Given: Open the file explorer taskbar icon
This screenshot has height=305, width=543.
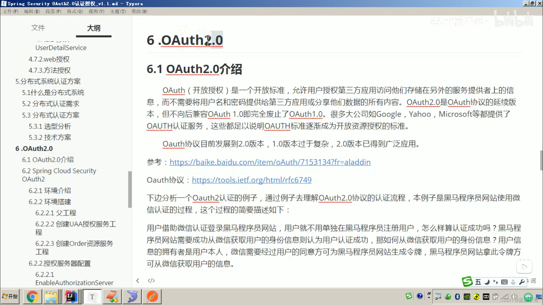Looking at the screenshot, I should [x=51, y=297].
